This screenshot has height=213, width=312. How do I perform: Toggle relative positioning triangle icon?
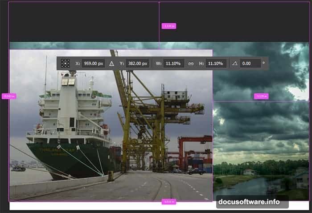[x=111, y=64]
